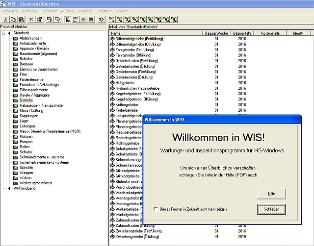Click the dark gear toolbar icon
The width and height of the screenshot is (314, 246).
(91, 20)
